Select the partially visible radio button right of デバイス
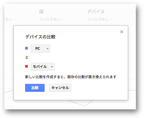 [130, 12]
